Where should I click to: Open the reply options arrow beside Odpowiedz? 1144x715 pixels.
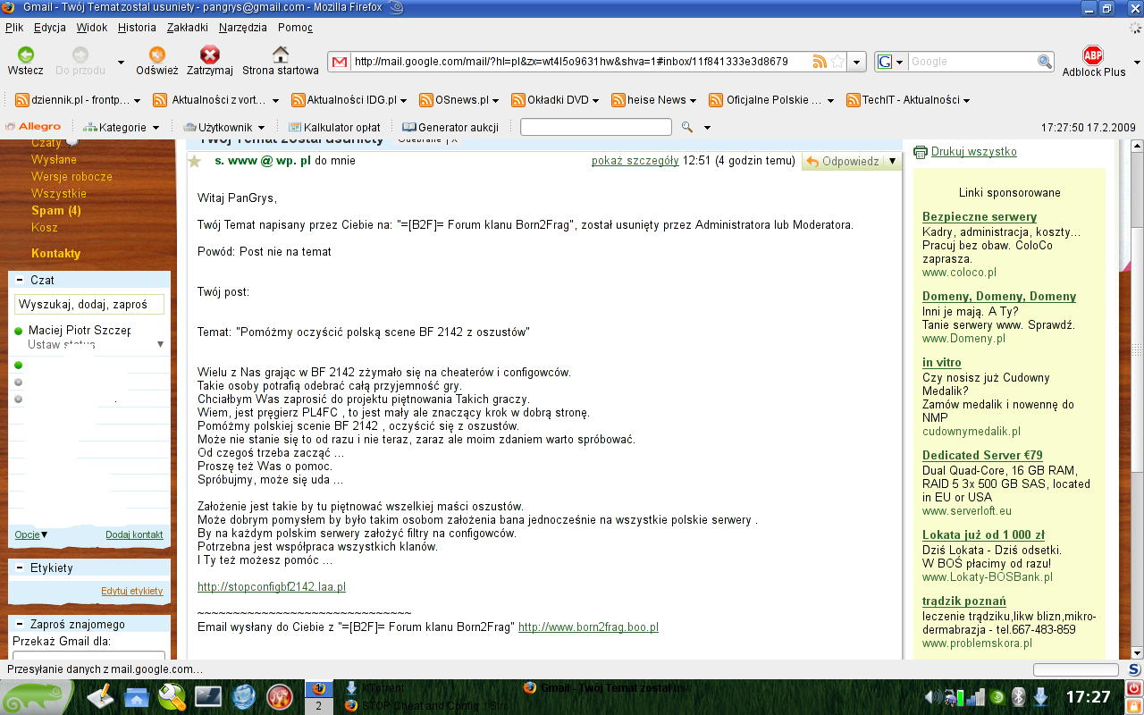click(892, 162)
